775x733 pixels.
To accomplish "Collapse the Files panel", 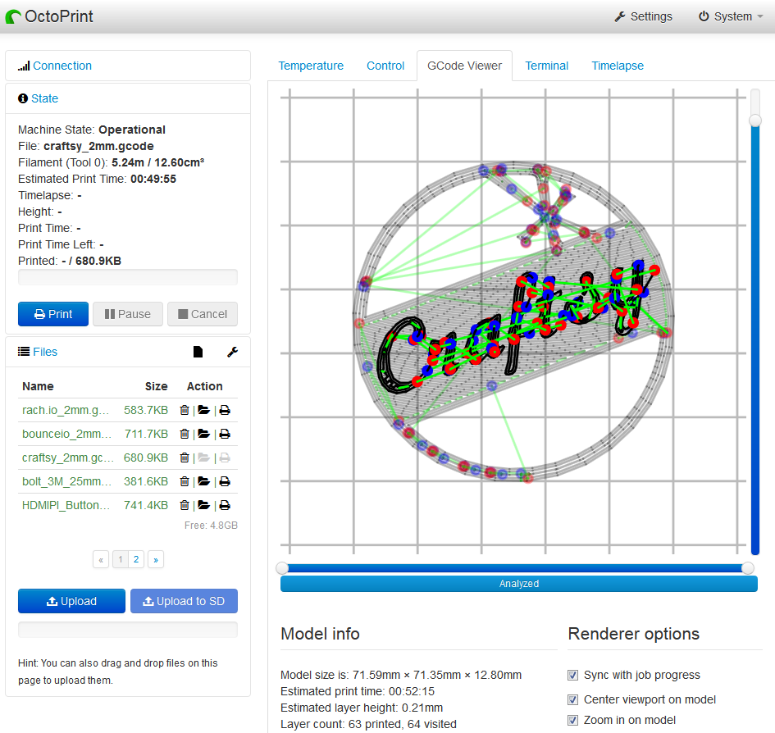I will (45, 352).
